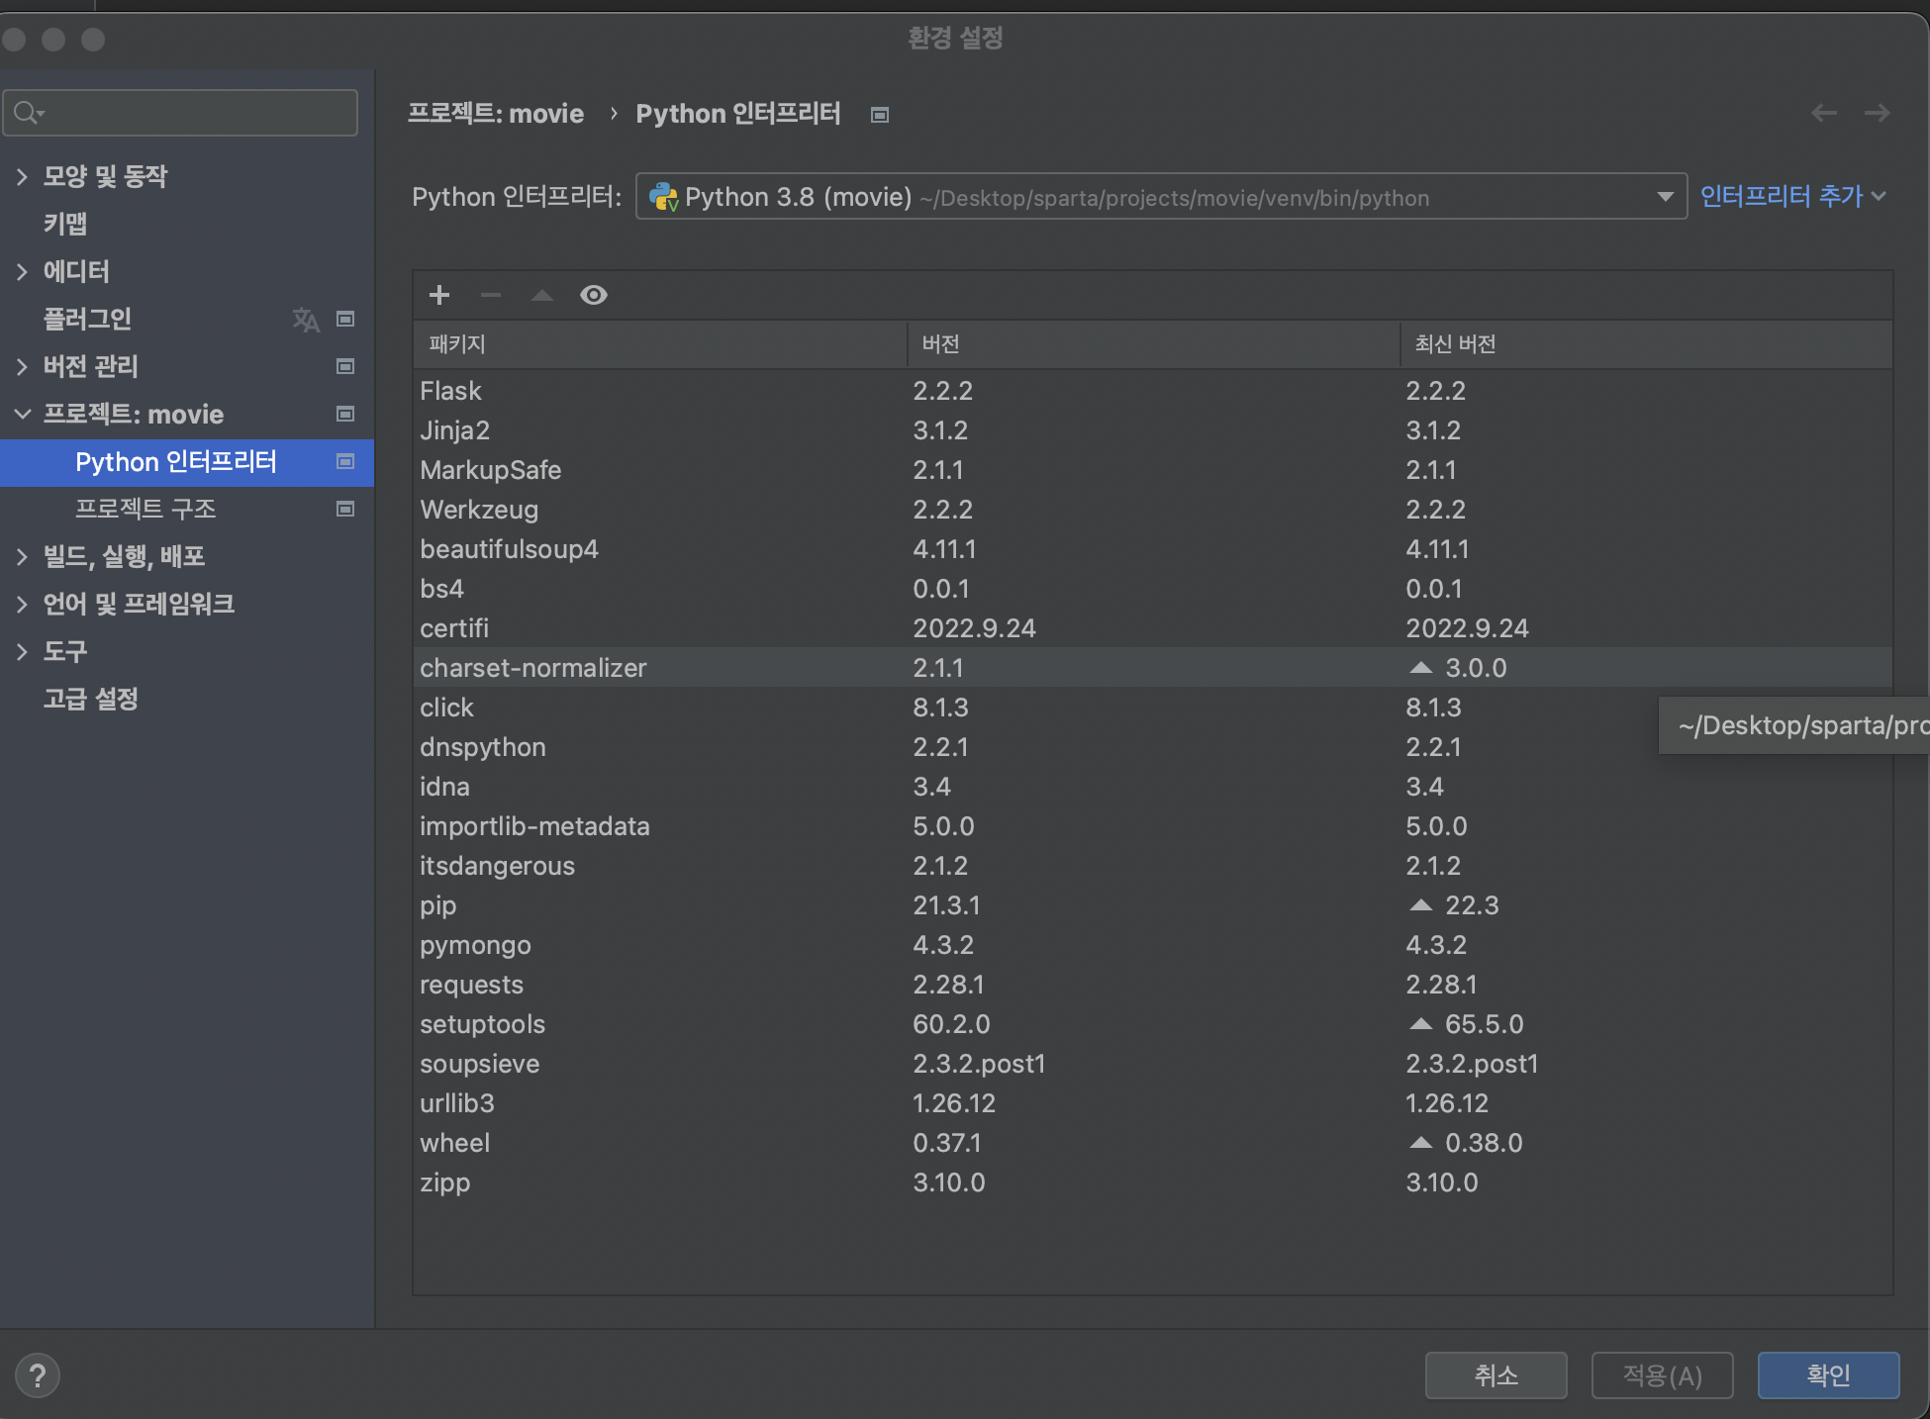Click the search magnifier icon in settings
This screenshot has height=1419, width=1930.
(x=28, y=113)
